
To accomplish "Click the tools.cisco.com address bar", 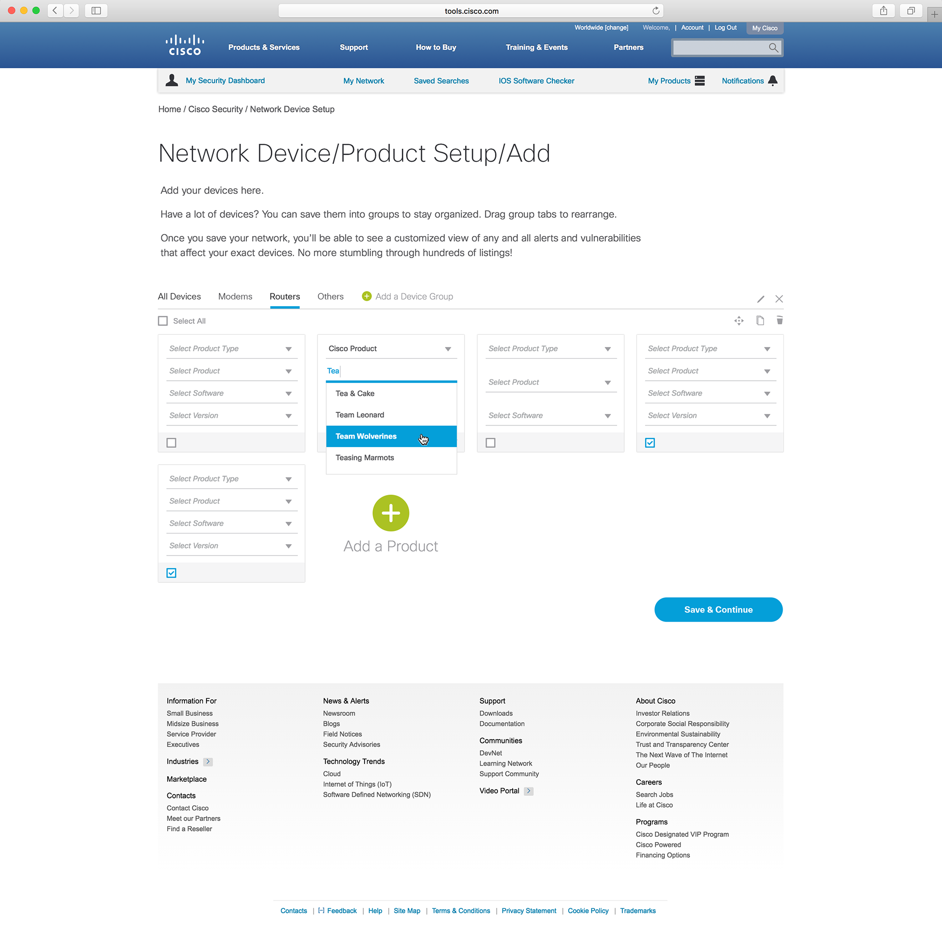I will 471,11.
